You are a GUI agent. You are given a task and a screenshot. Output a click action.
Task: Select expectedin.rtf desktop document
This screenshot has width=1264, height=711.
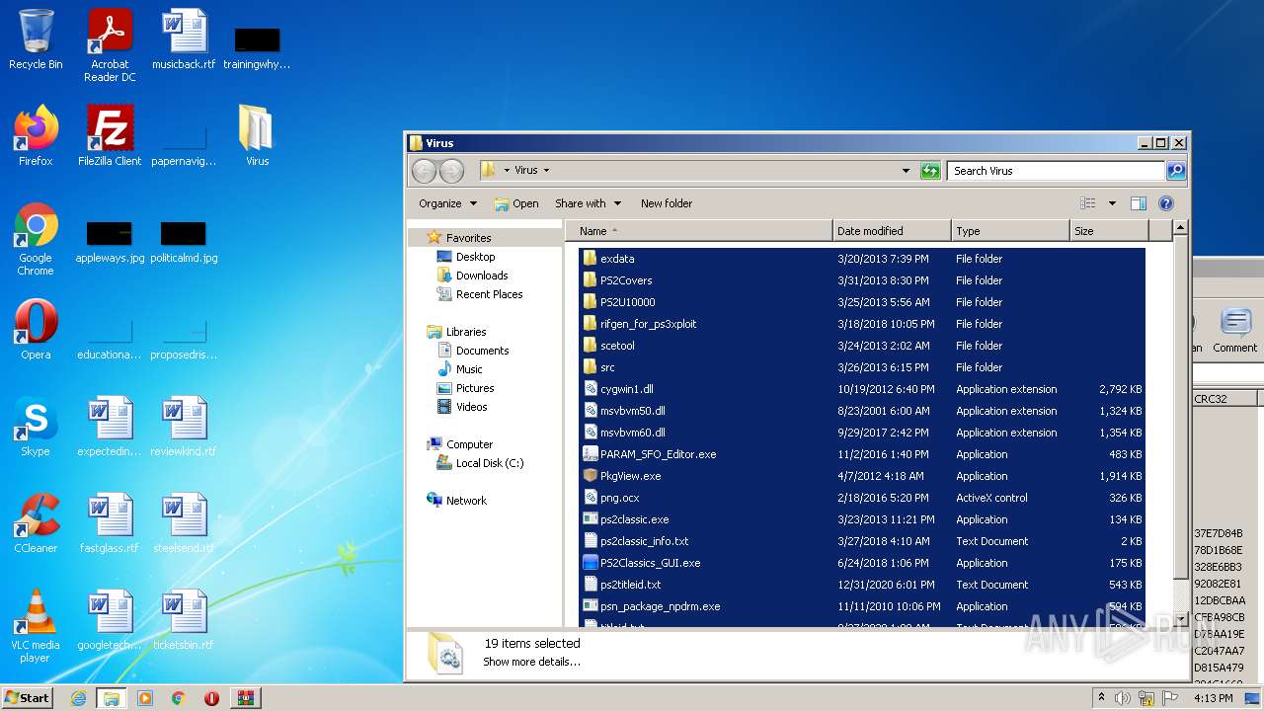pyautogui.click(x=110, y=426)
